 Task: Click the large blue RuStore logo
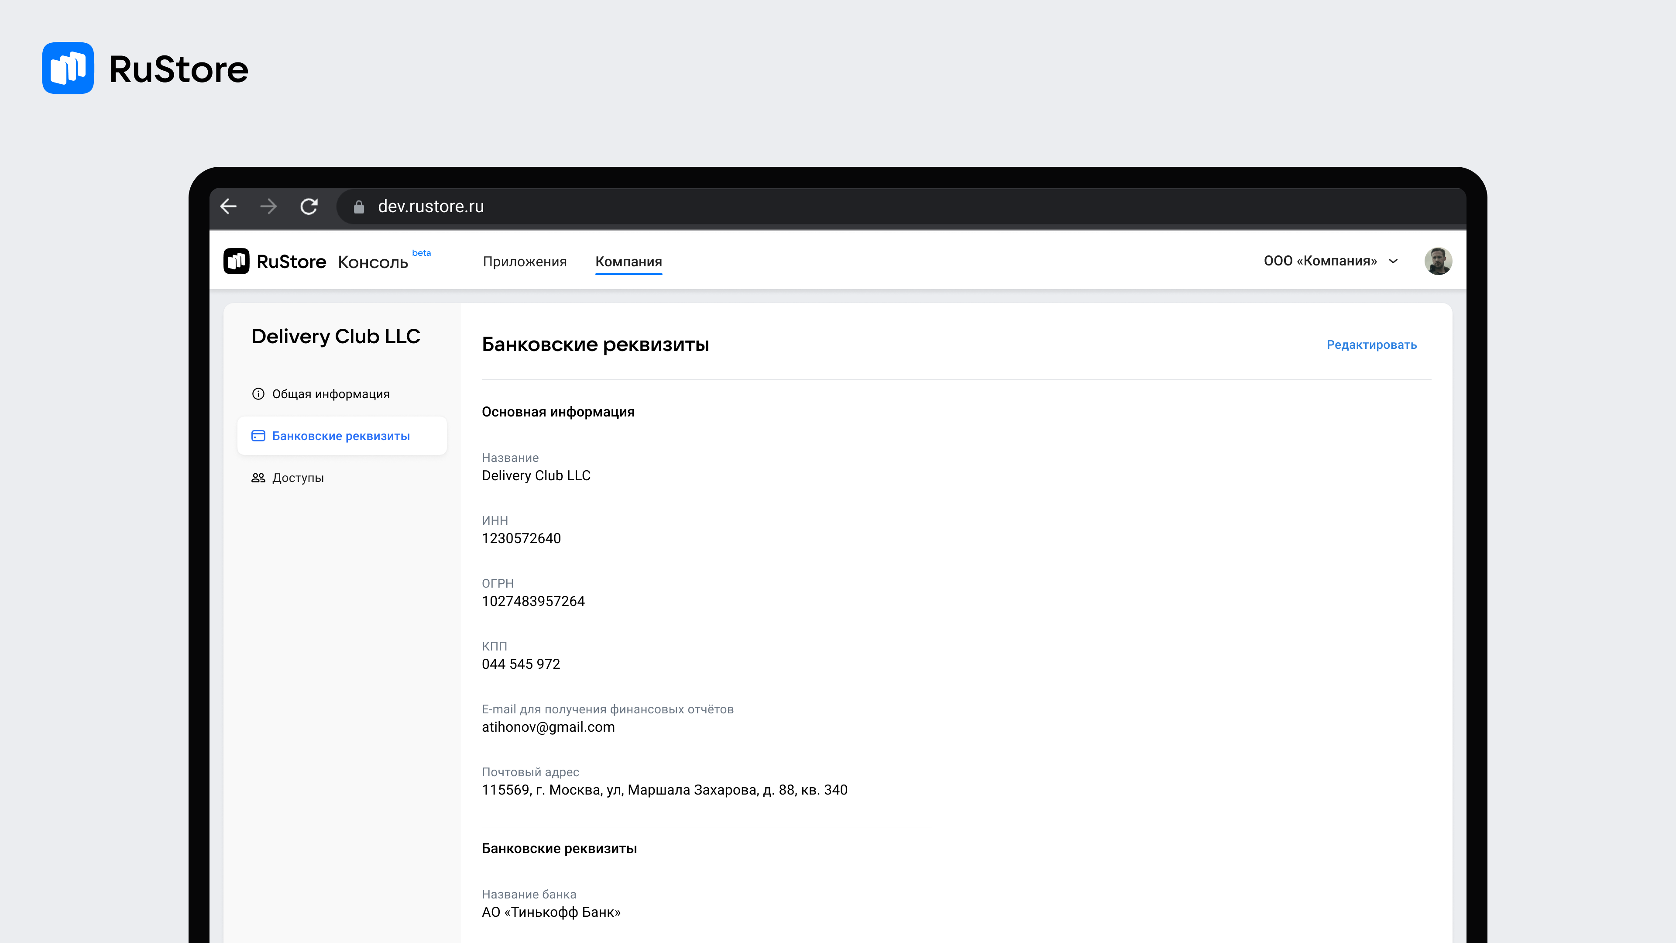tap(68, 69)
